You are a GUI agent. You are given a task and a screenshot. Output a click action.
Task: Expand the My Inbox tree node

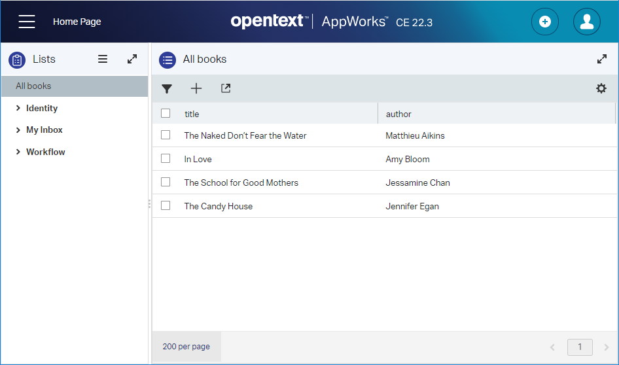pos(18,130)
